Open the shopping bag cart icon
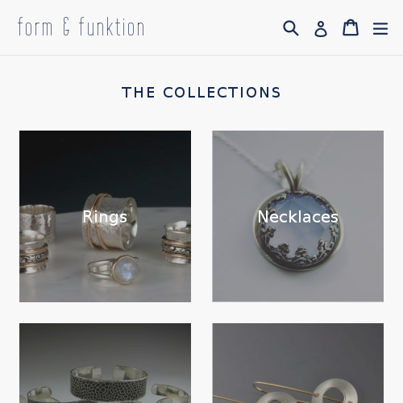 click(351, 27)
